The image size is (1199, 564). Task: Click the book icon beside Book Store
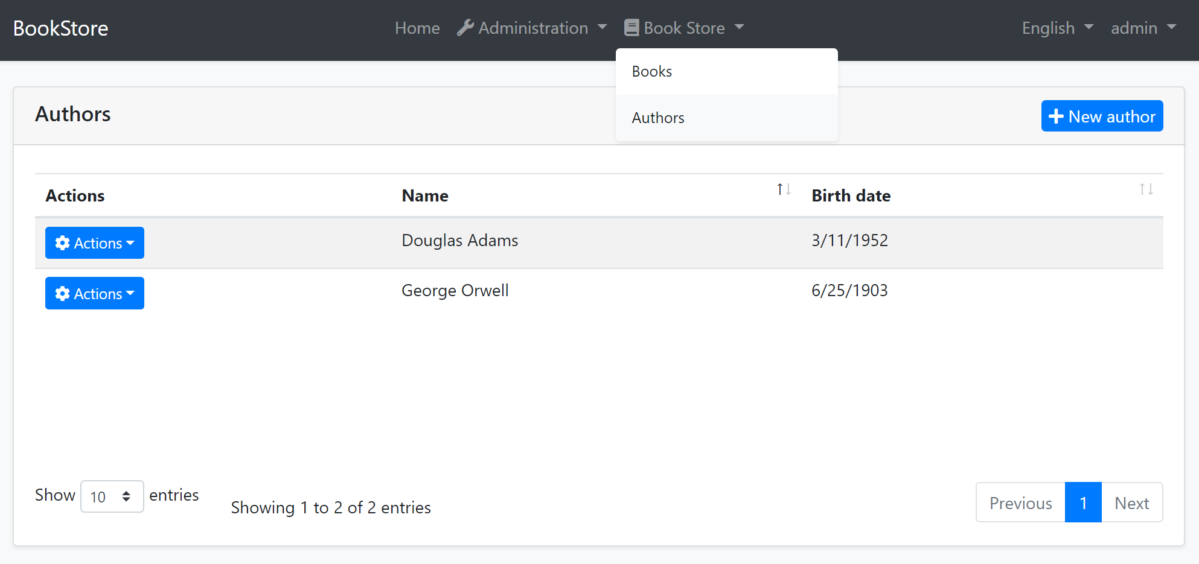click(631, 28)
